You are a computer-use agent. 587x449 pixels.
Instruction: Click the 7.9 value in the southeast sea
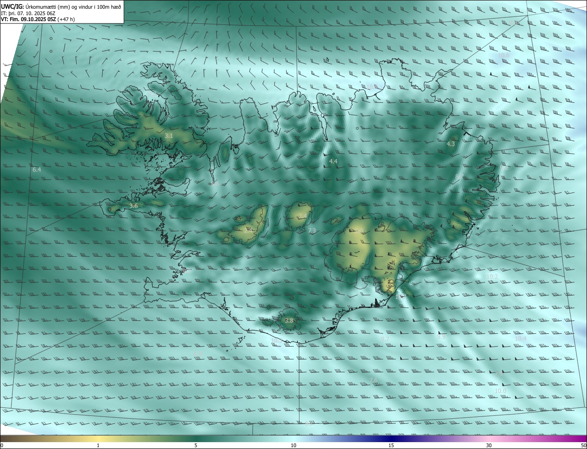coord(499,374)
